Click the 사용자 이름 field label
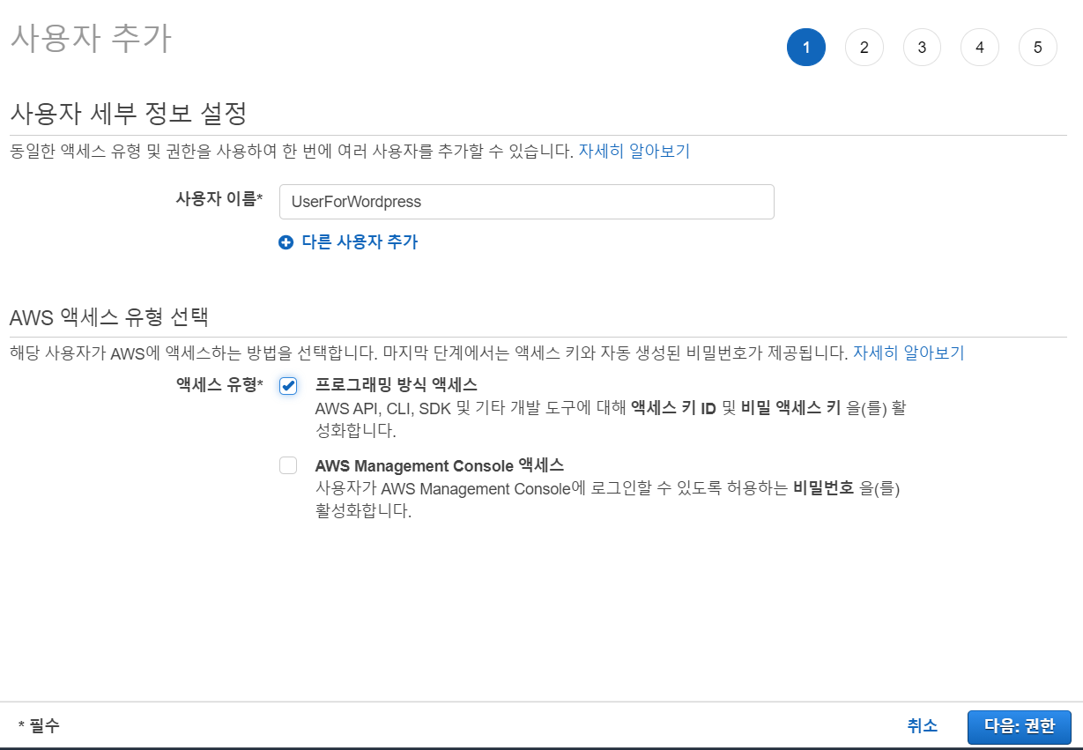 click(219, 199)
